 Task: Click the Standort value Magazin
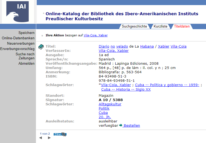(x=106, y=96)
